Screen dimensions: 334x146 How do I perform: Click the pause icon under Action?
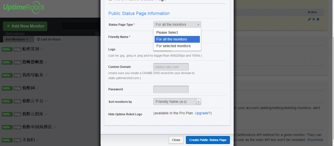coord(314,19)
